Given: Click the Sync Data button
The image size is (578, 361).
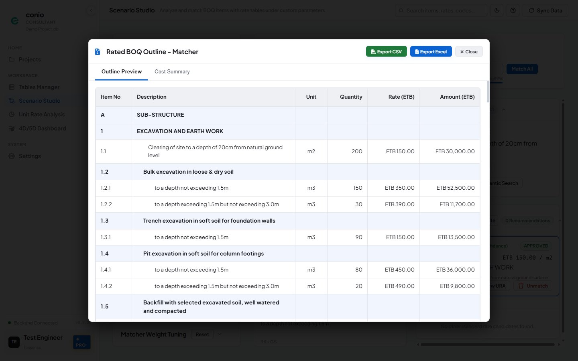Looking at the screenshot, I should coord(545,10).
